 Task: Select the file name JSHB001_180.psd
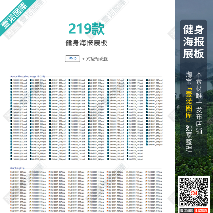[136, 112]
